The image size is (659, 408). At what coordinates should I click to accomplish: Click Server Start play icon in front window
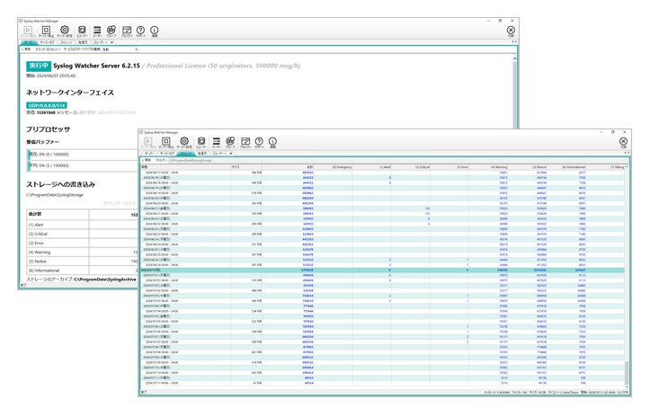tap(148, 142)
